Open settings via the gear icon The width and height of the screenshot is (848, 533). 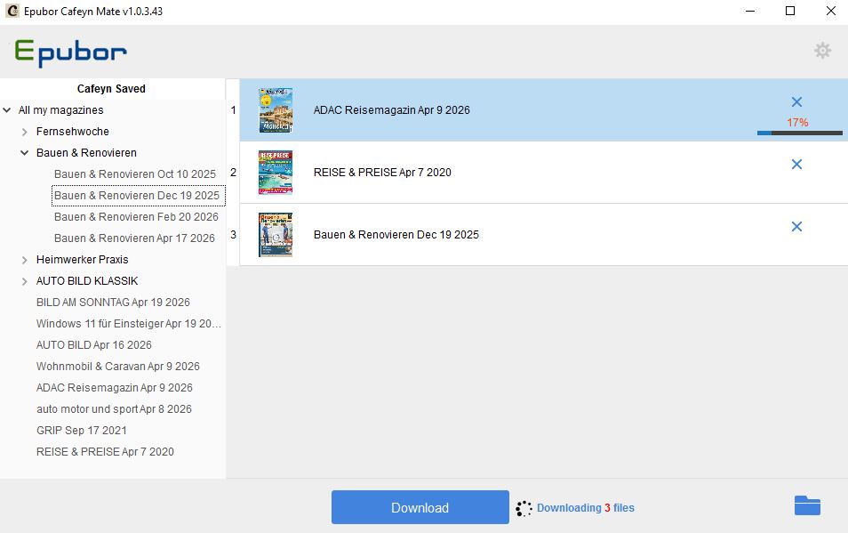point(822,51)
